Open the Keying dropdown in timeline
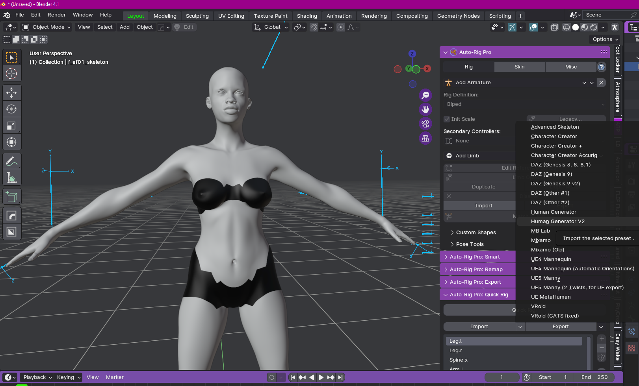 point(68,377)
